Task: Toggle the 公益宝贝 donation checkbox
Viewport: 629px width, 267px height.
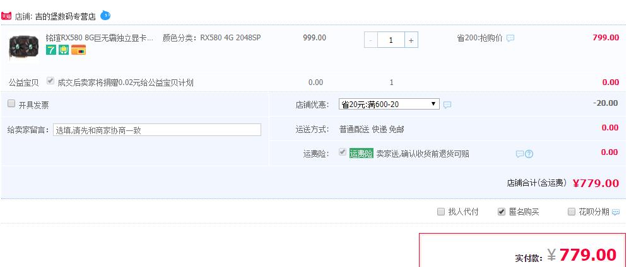Action: pyautogui.click(x=50, y=81)
